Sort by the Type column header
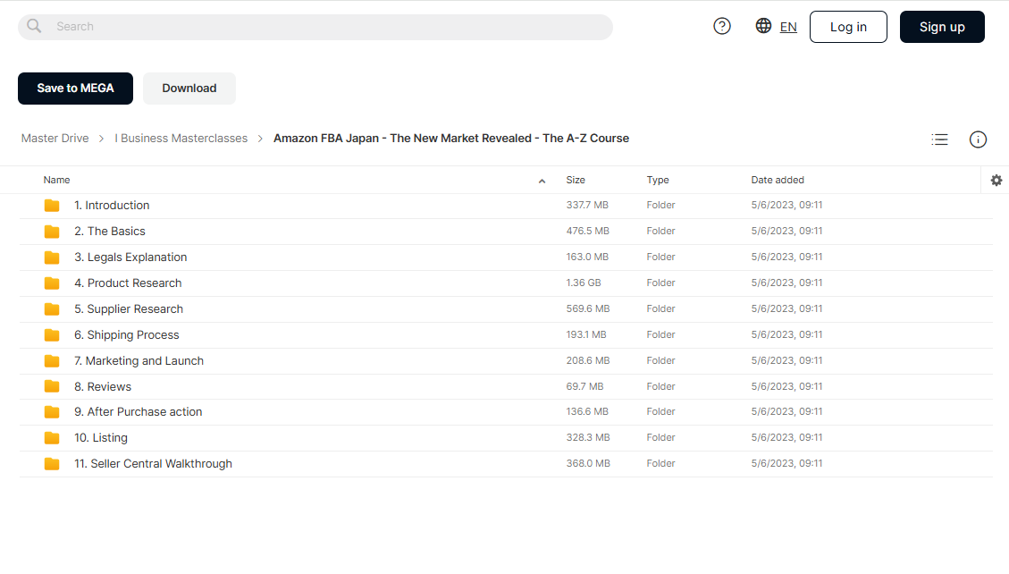Viewport: 1009px width, 574px height. pos(658,181)
